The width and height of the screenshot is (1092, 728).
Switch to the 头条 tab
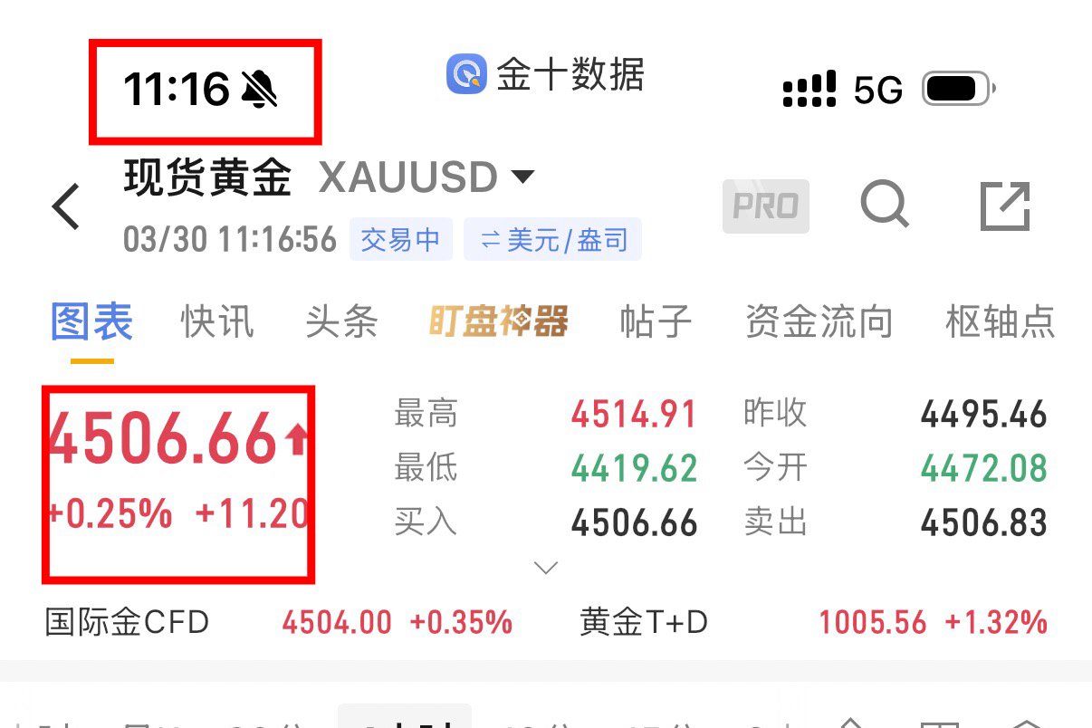click(341, 321)
